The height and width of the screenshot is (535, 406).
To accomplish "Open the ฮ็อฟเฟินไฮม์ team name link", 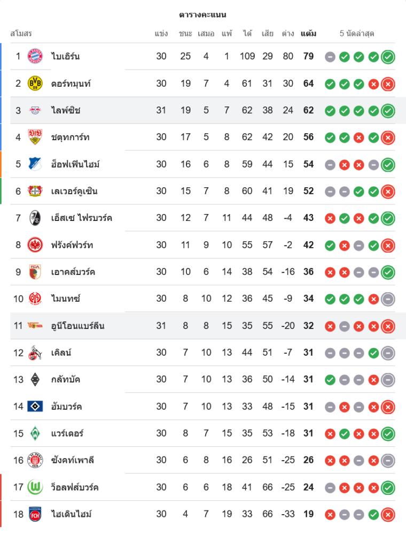I will click(75, 164).
